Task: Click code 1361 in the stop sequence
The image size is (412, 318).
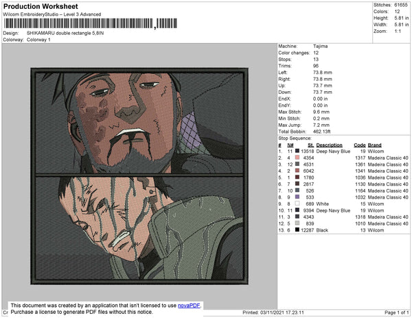Action: 360,164
